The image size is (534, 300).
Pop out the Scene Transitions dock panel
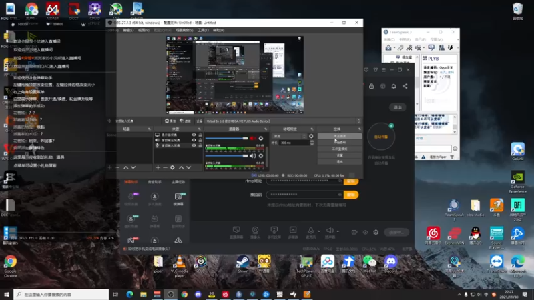click(312, 129)
